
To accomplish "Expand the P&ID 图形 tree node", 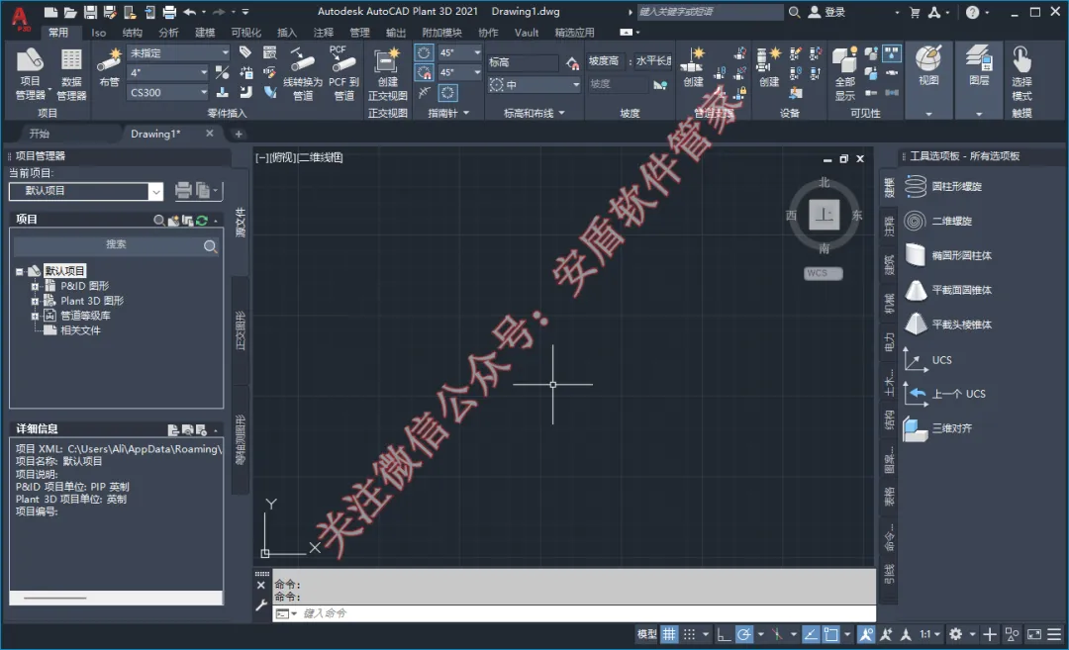I will click(35, 286).
